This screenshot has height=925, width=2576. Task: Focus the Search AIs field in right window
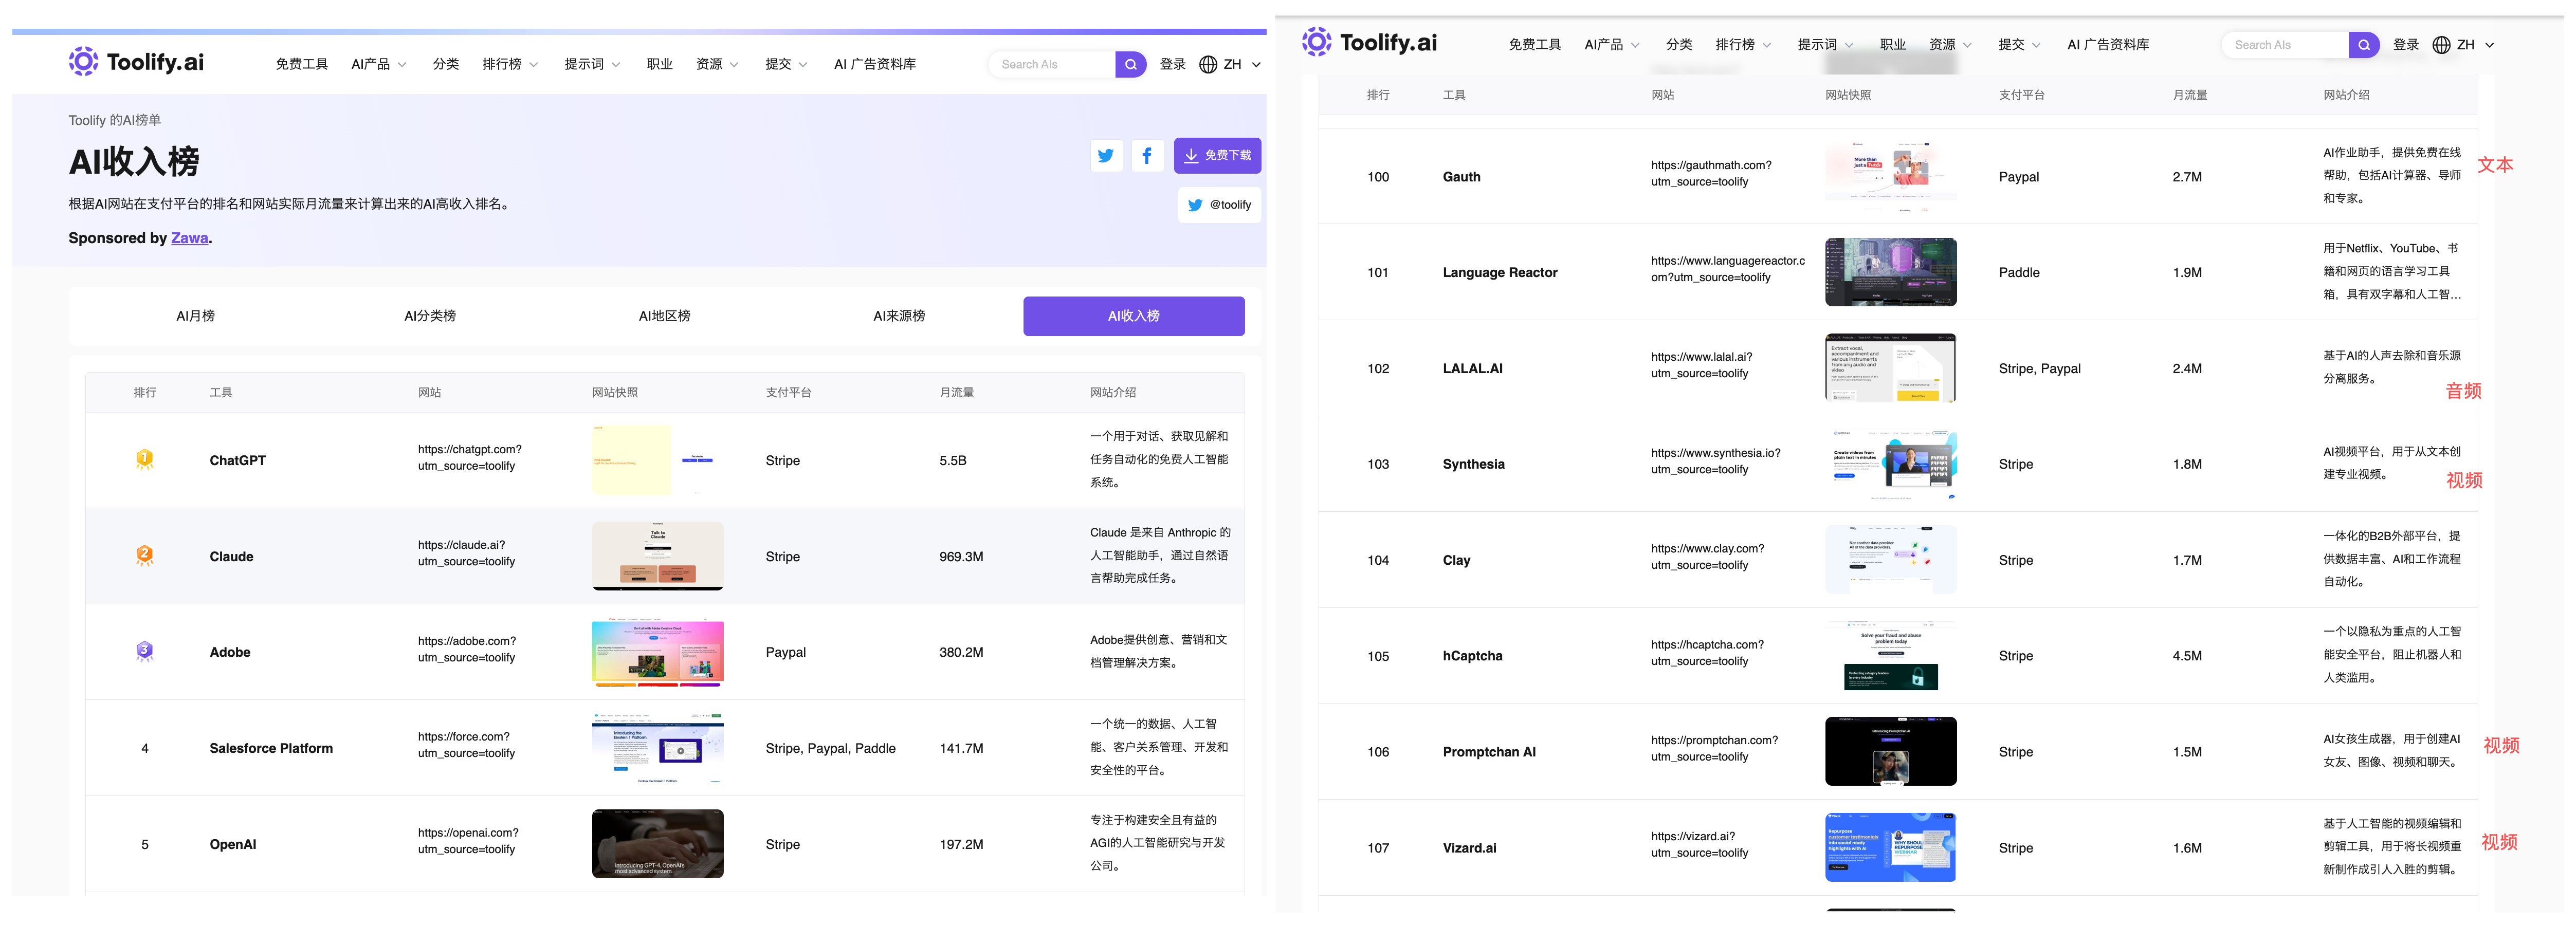[x=2285, y=45]
